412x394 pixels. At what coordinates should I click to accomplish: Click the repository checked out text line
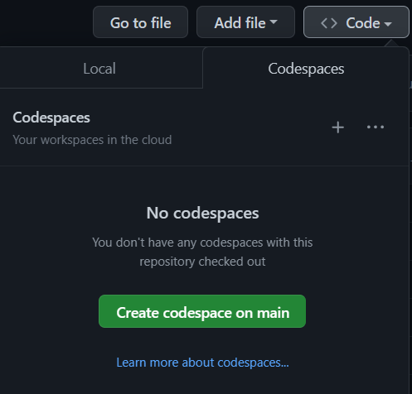202,262
